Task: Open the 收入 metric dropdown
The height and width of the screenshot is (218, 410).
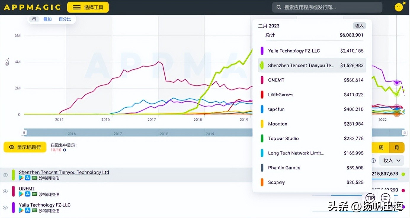Action: 392,160
